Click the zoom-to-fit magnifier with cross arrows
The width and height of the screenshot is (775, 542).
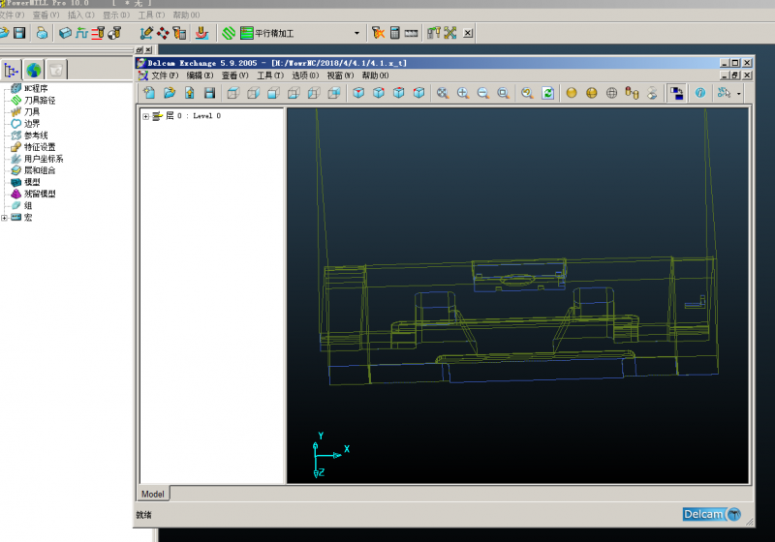coord(443,93)
